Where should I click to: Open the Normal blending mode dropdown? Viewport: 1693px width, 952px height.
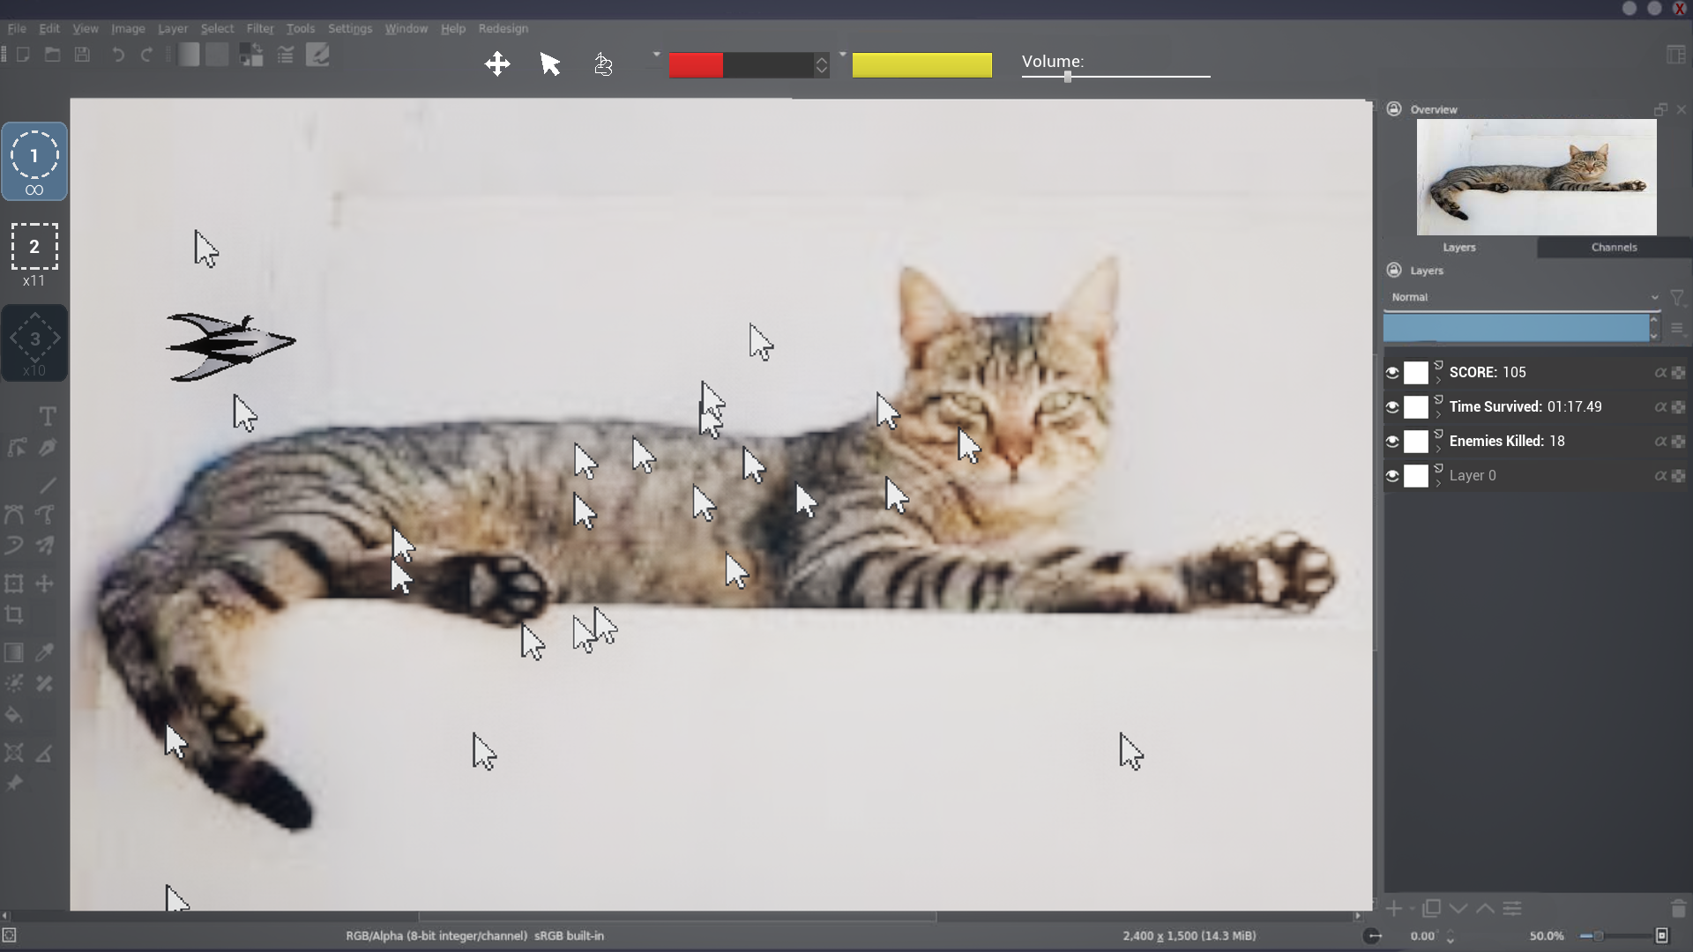coord(1523,297)
